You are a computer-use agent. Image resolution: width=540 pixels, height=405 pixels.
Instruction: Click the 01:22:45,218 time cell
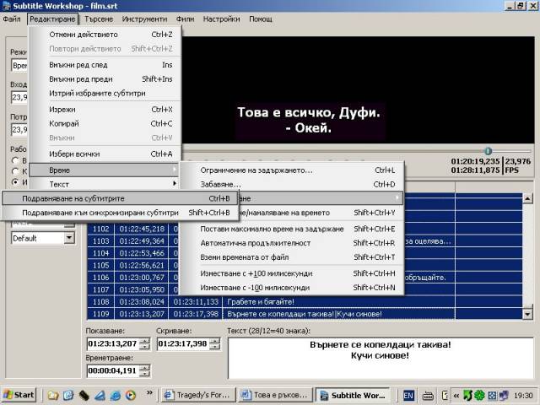click(142, 229)
